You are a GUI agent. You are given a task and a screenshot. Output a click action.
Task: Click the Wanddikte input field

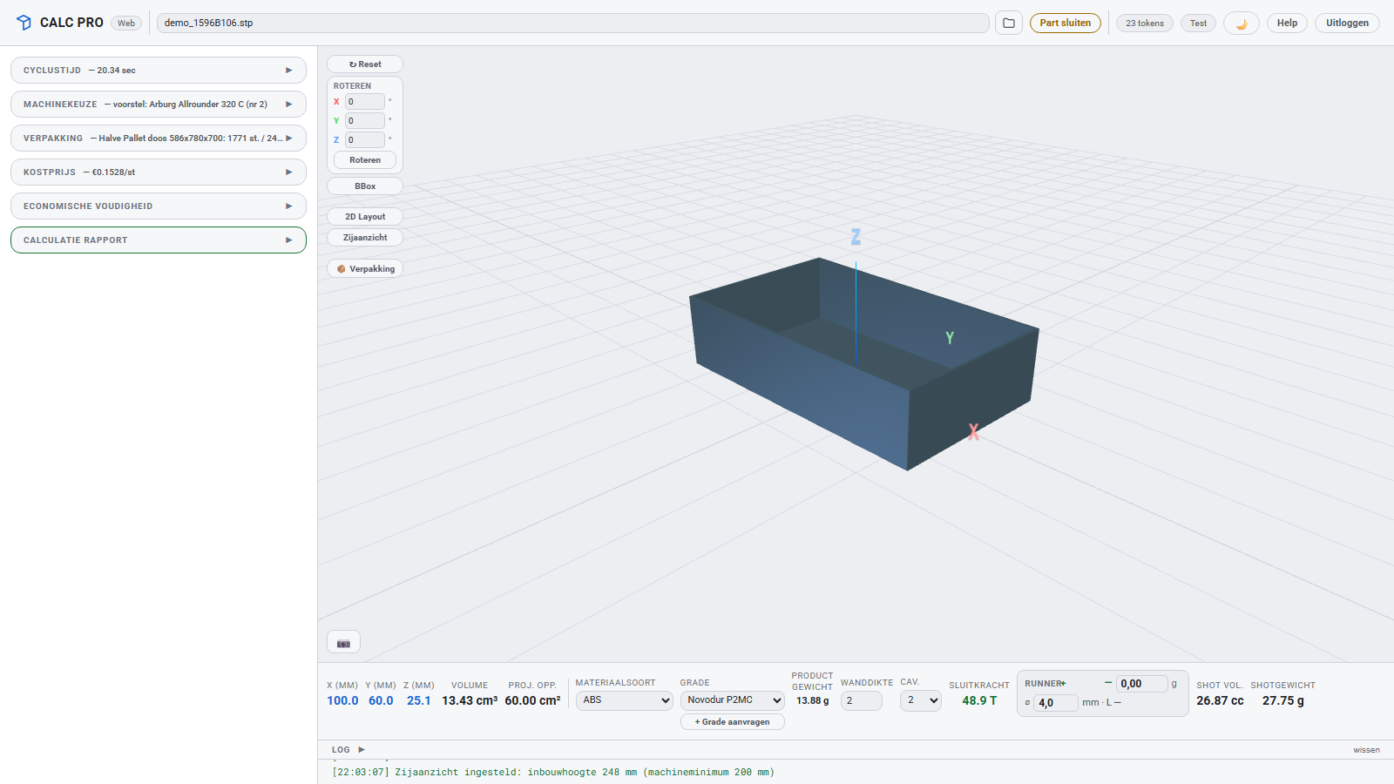(862, 700)
